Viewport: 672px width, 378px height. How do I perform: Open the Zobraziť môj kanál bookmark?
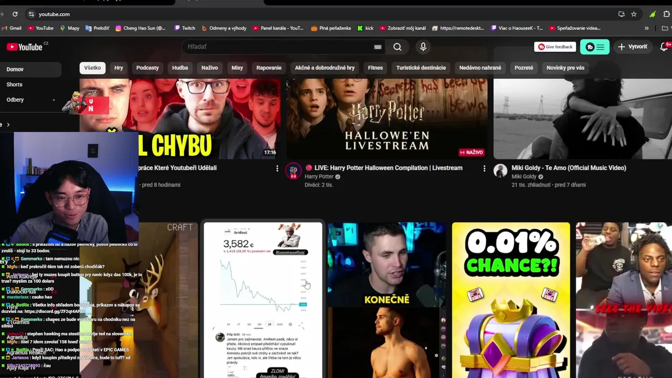[403, 28]
